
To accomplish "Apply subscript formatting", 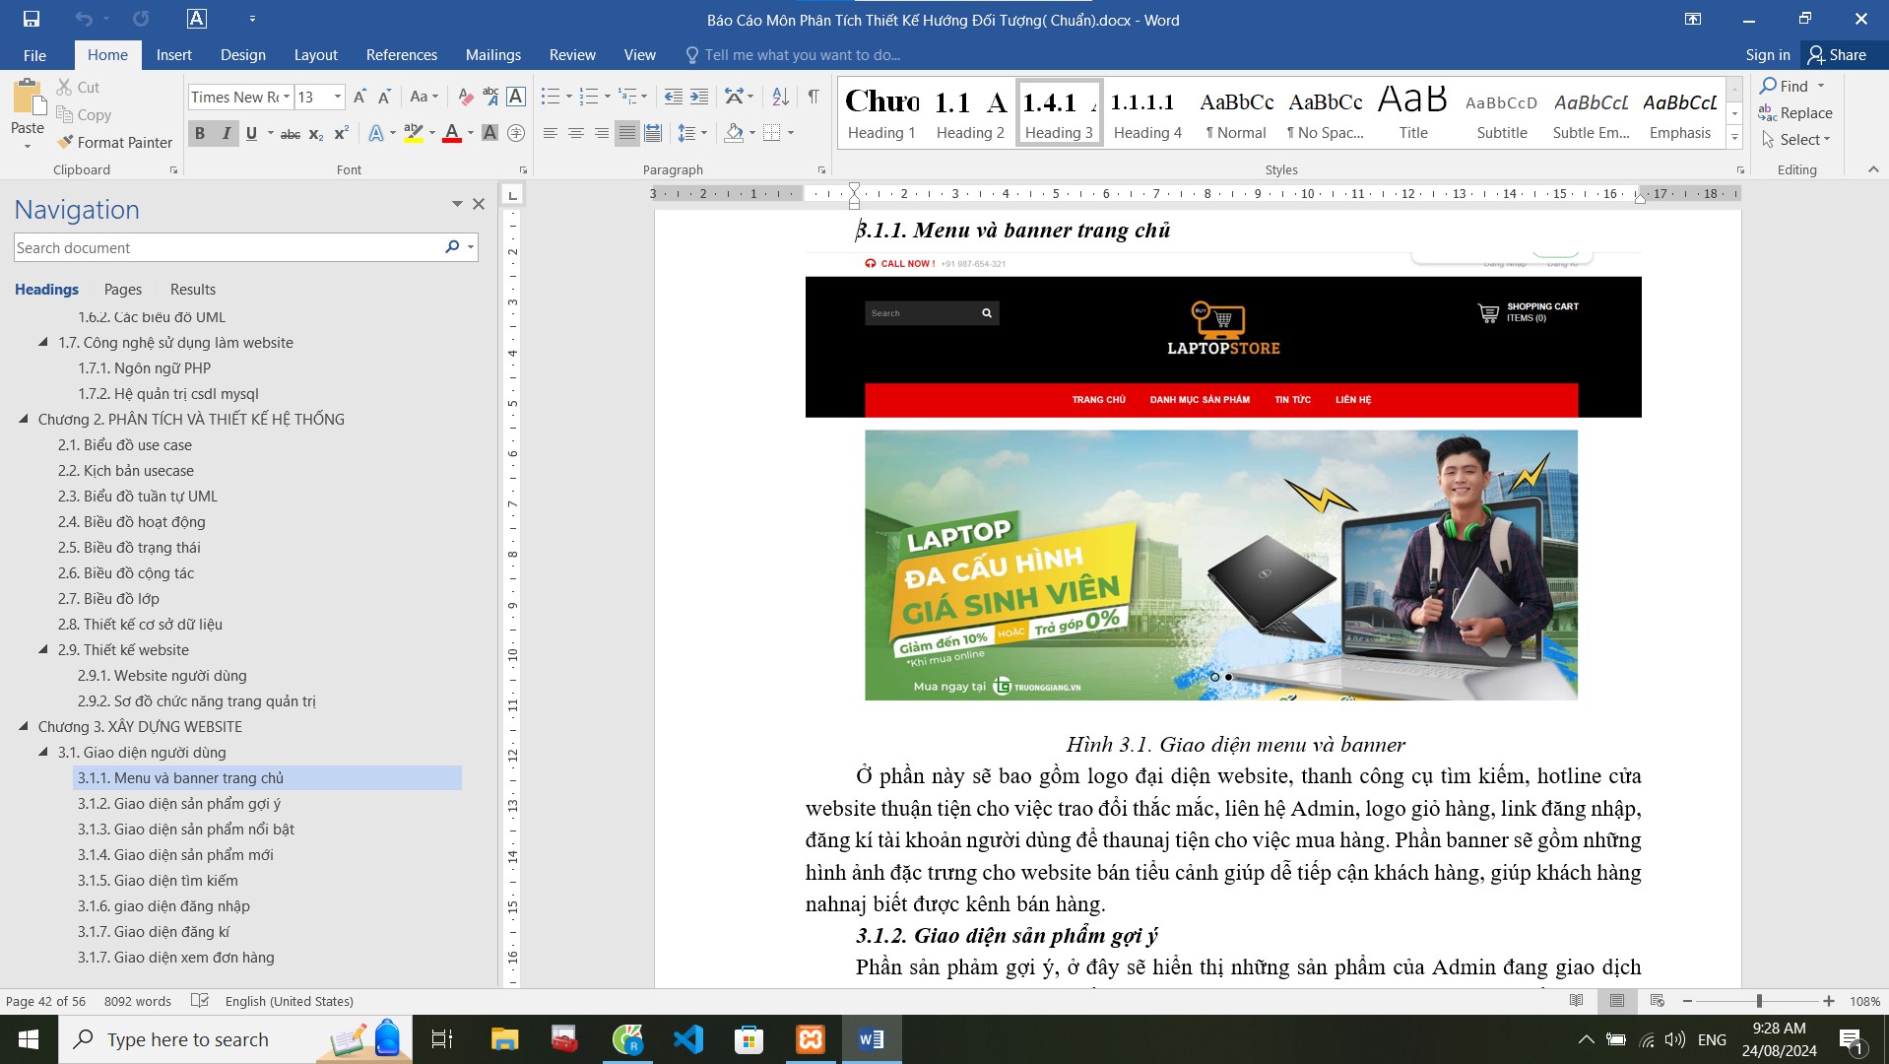I will 316,134.
